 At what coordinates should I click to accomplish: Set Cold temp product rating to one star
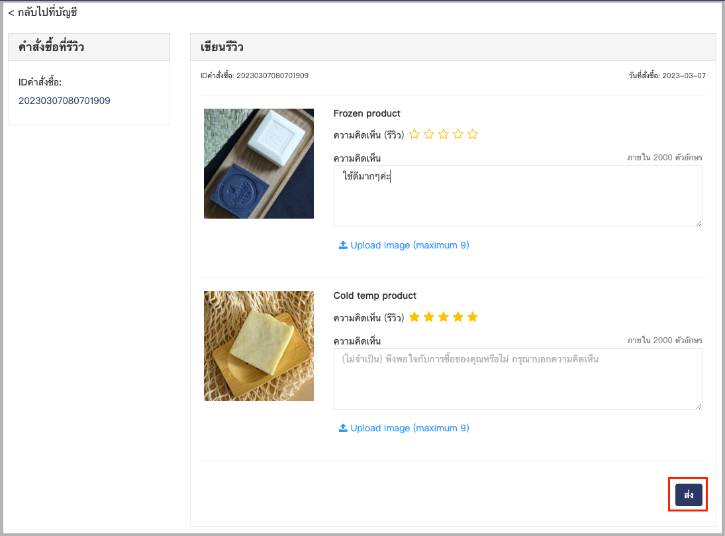tap(414, 317)
